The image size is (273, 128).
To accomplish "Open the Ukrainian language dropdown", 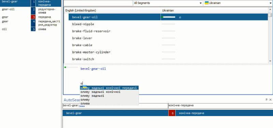I will coord(238,3).
